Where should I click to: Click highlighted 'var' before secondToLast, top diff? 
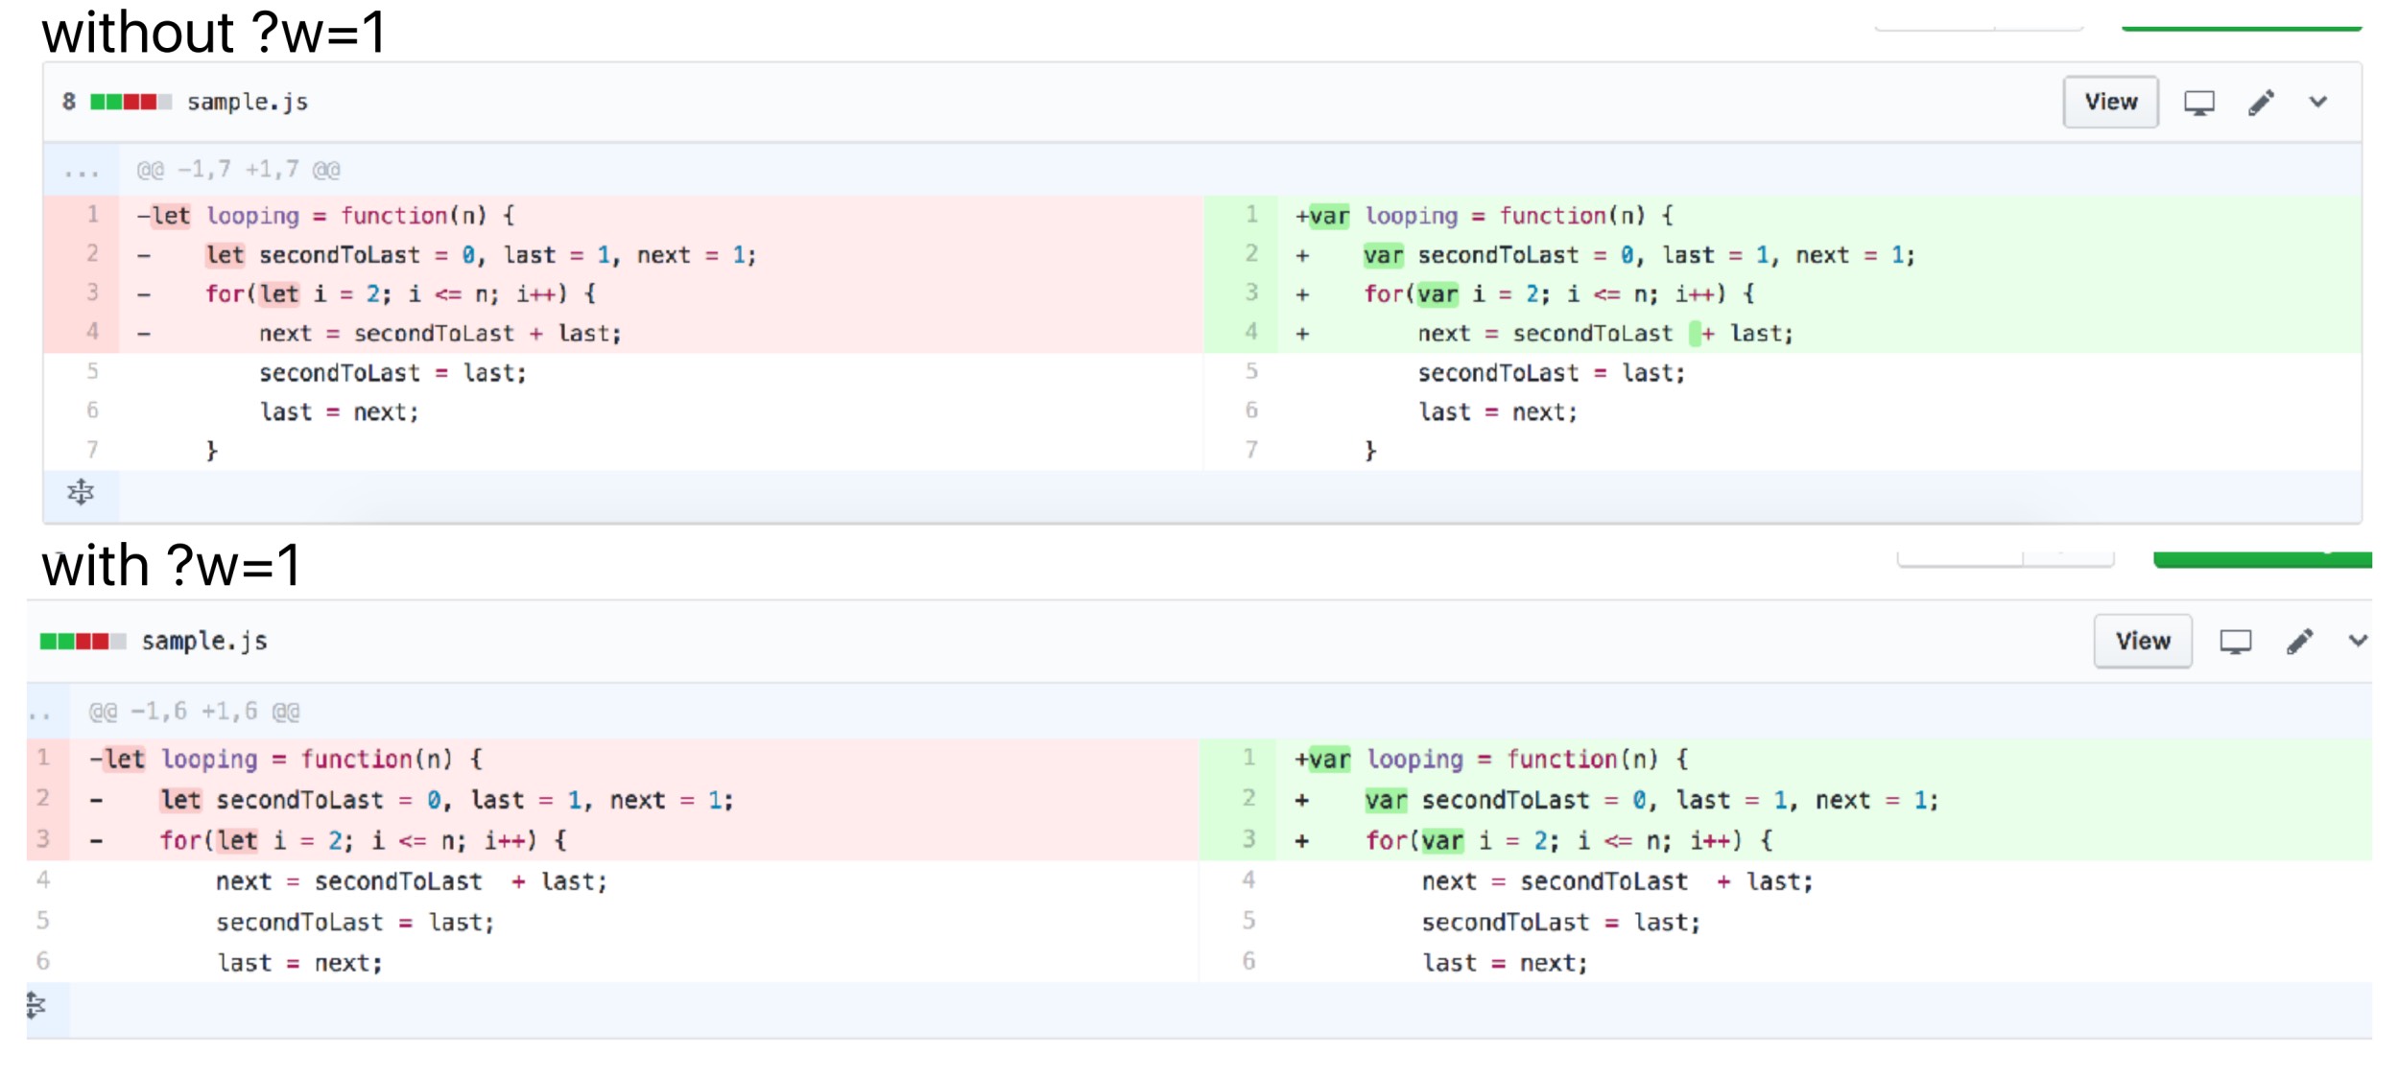coord(1383,255)
